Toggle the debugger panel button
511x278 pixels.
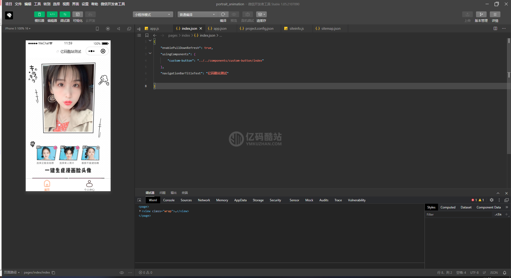65,14
